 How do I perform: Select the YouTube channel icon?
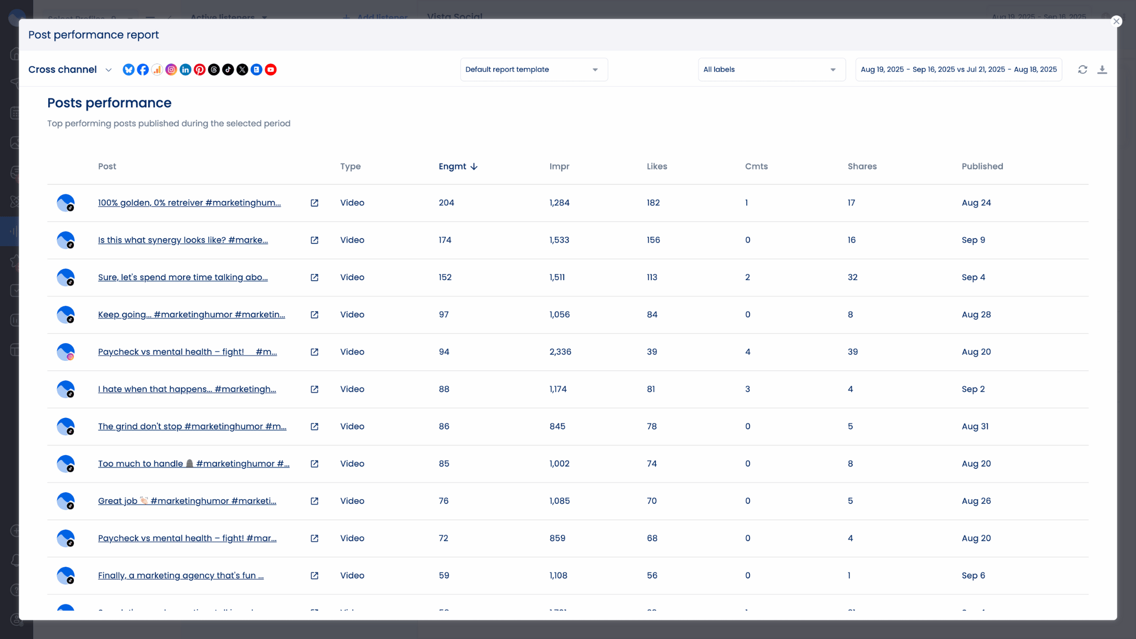coord(271,69)
